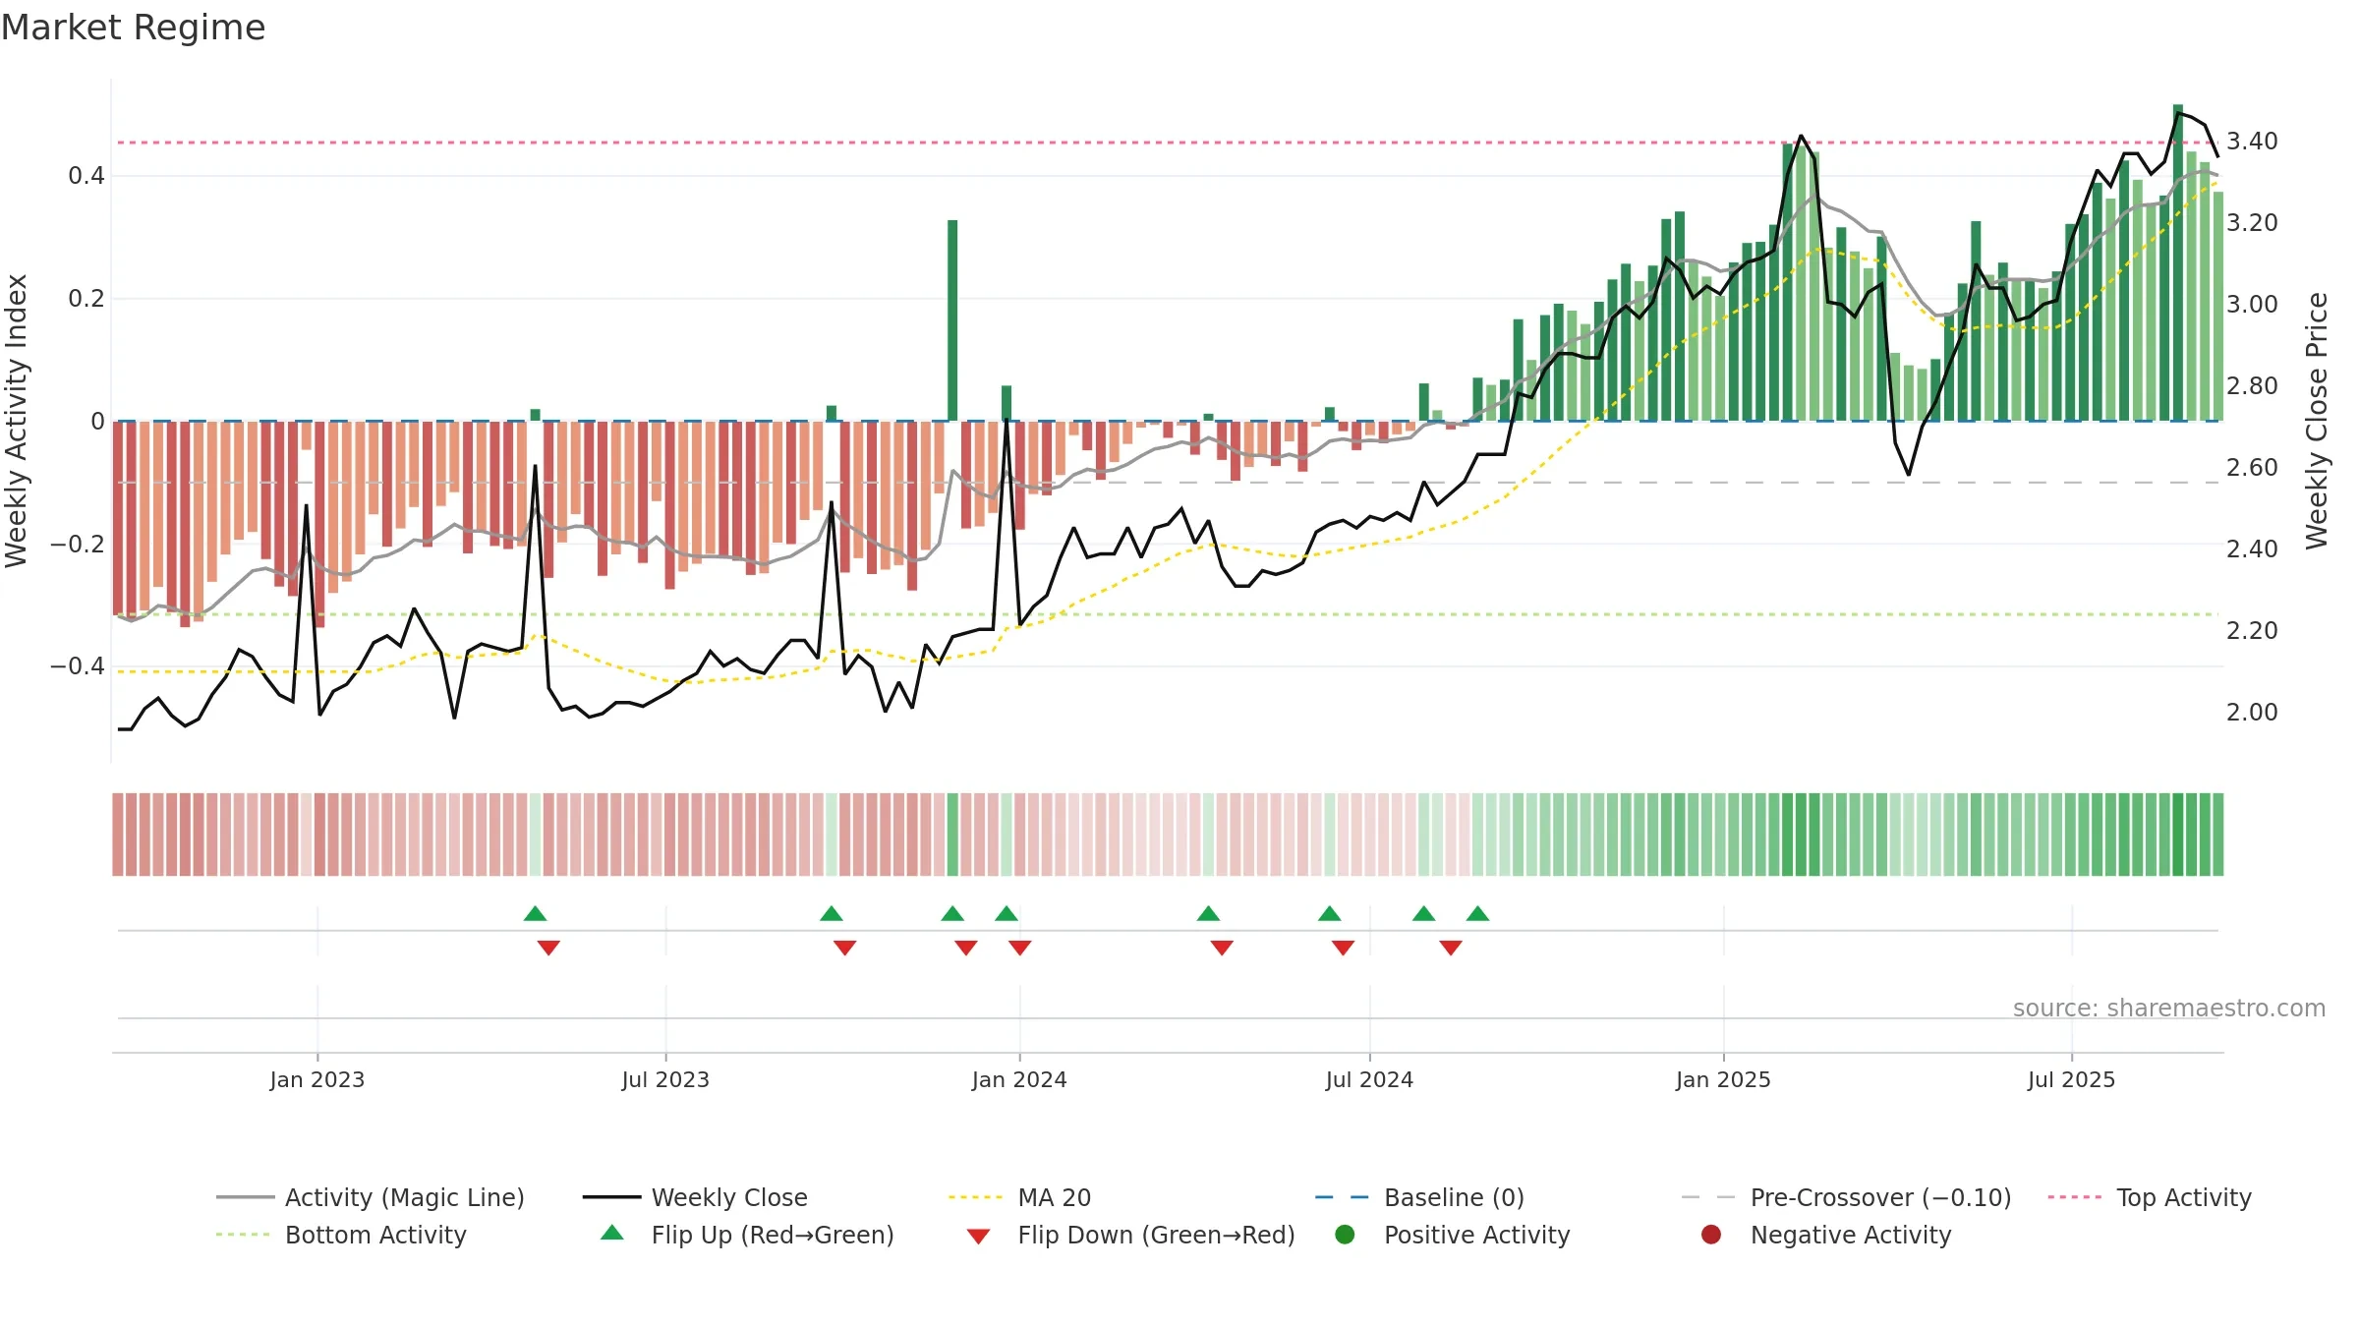Click the −0.4 activity axis tick label
Image resolution: width=2359 pixels, height=1327 pixels.
(x=78, y=666)
